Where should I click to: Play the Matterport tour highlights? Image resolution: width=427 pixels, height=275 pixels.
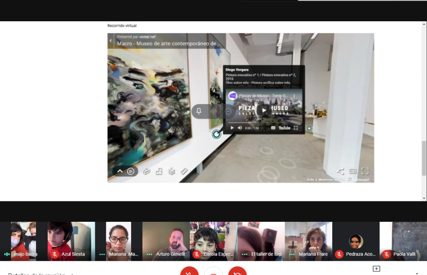131,171
